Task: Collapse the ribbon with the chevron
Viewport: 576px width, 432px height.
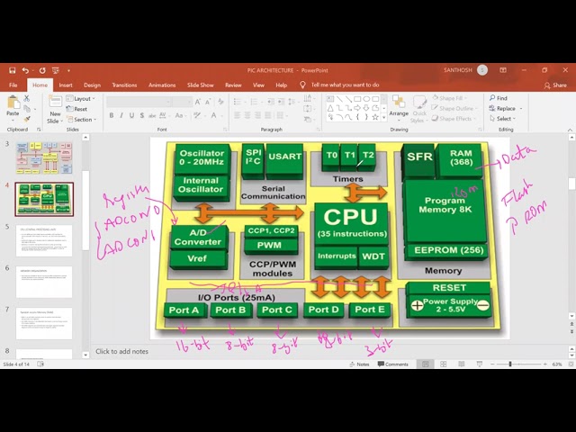Action: coord(570,130)
